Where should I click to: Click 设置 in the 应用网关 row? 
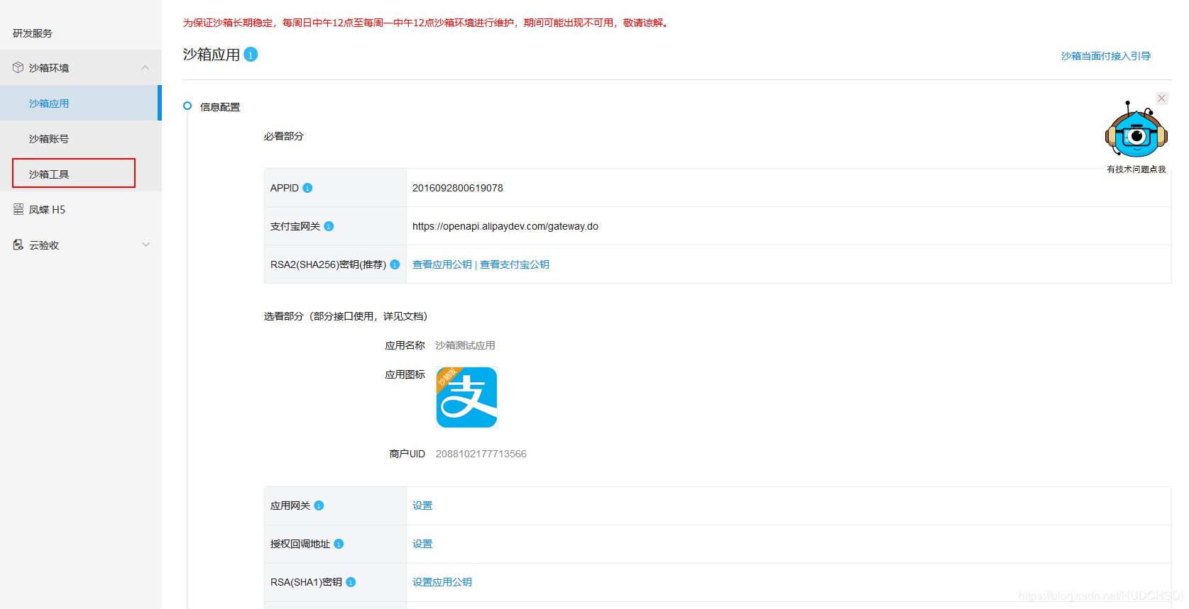[422, 505]
